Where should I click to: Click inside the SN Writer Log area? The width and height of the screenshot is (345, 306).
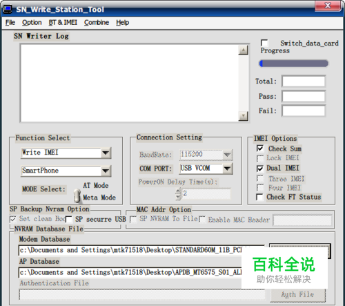pyautogui.click(x=130, y=83)
